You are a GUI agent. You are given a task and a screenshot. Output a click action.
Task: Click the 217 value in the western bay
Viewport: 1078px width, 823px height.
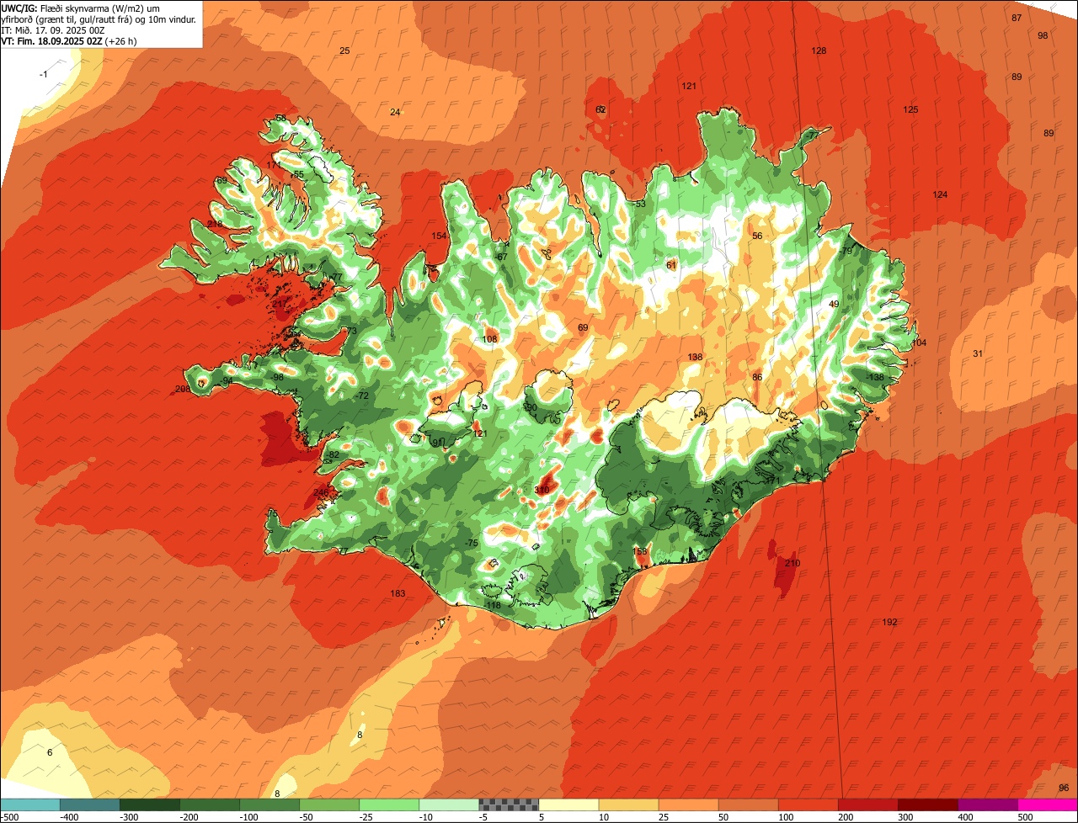[279, 303]
